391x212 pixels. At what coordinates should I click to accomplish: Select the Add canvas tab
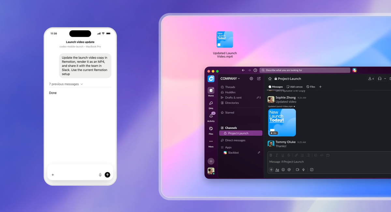click(x=295, y=87)
